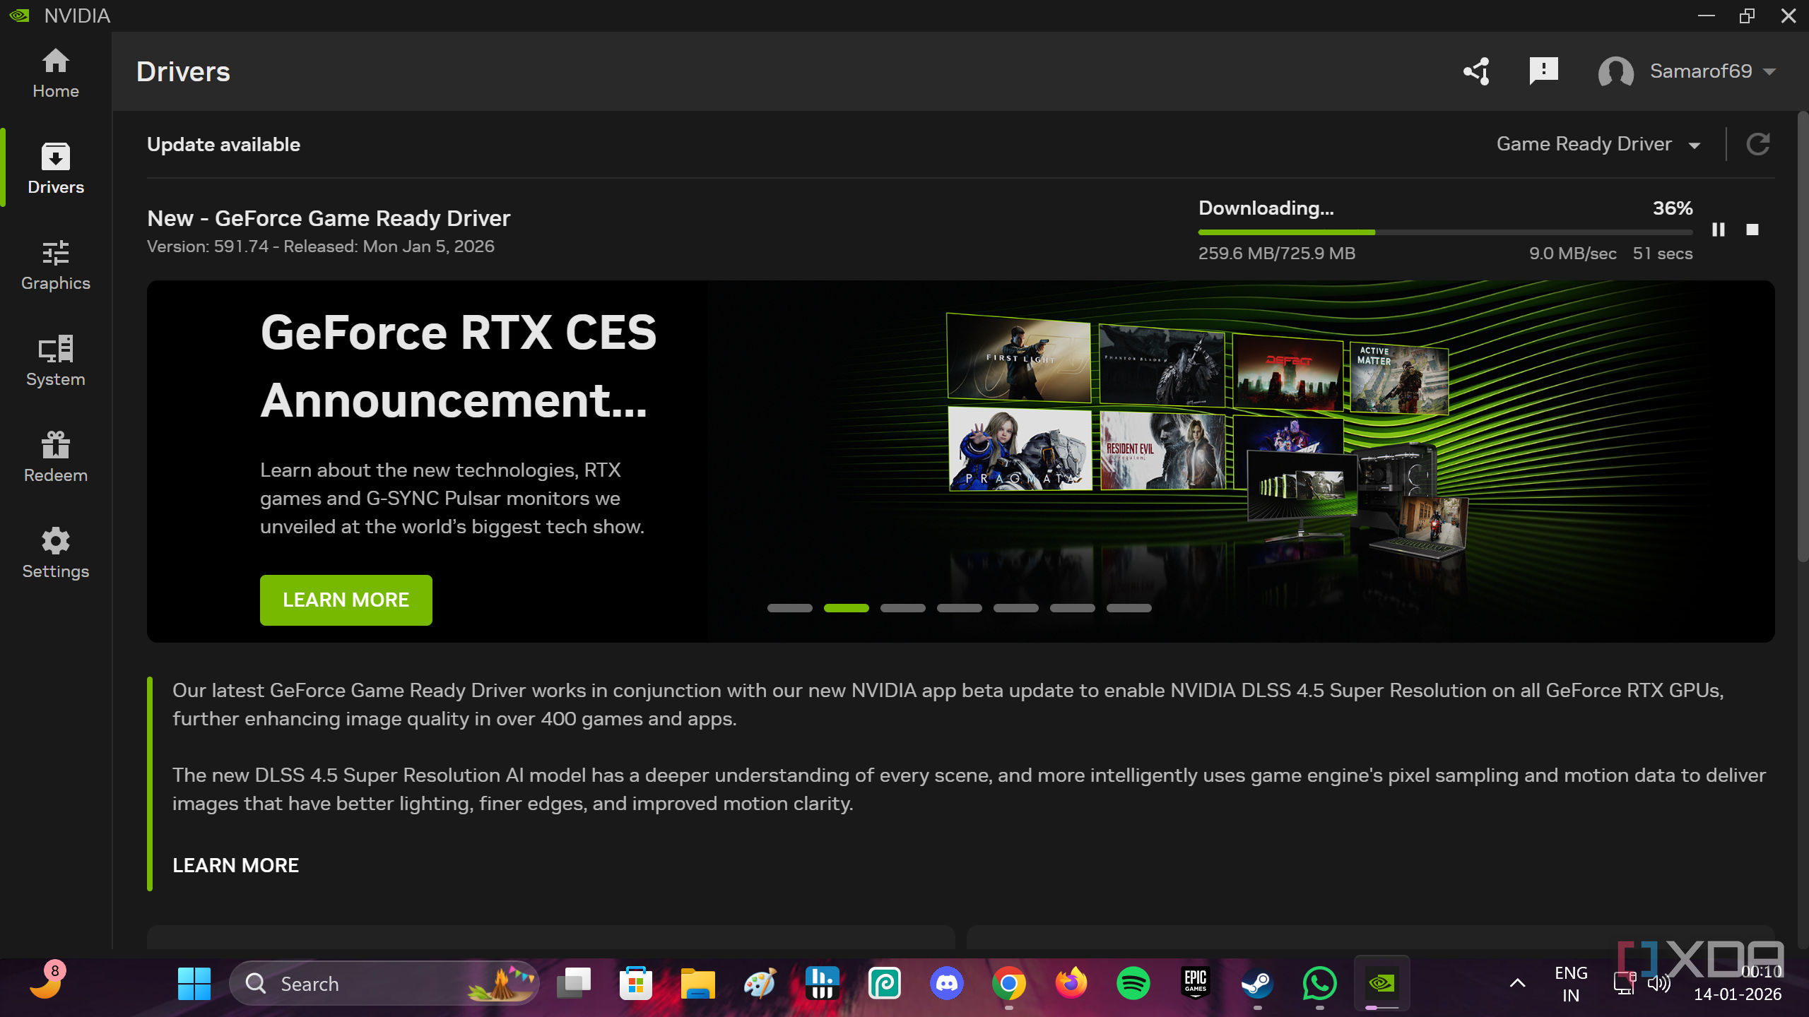Screen dimensions: 1809x1017
Task: Refresh driver updates with reload icon
Action: pyautogui.click(x=1758, y=144)
